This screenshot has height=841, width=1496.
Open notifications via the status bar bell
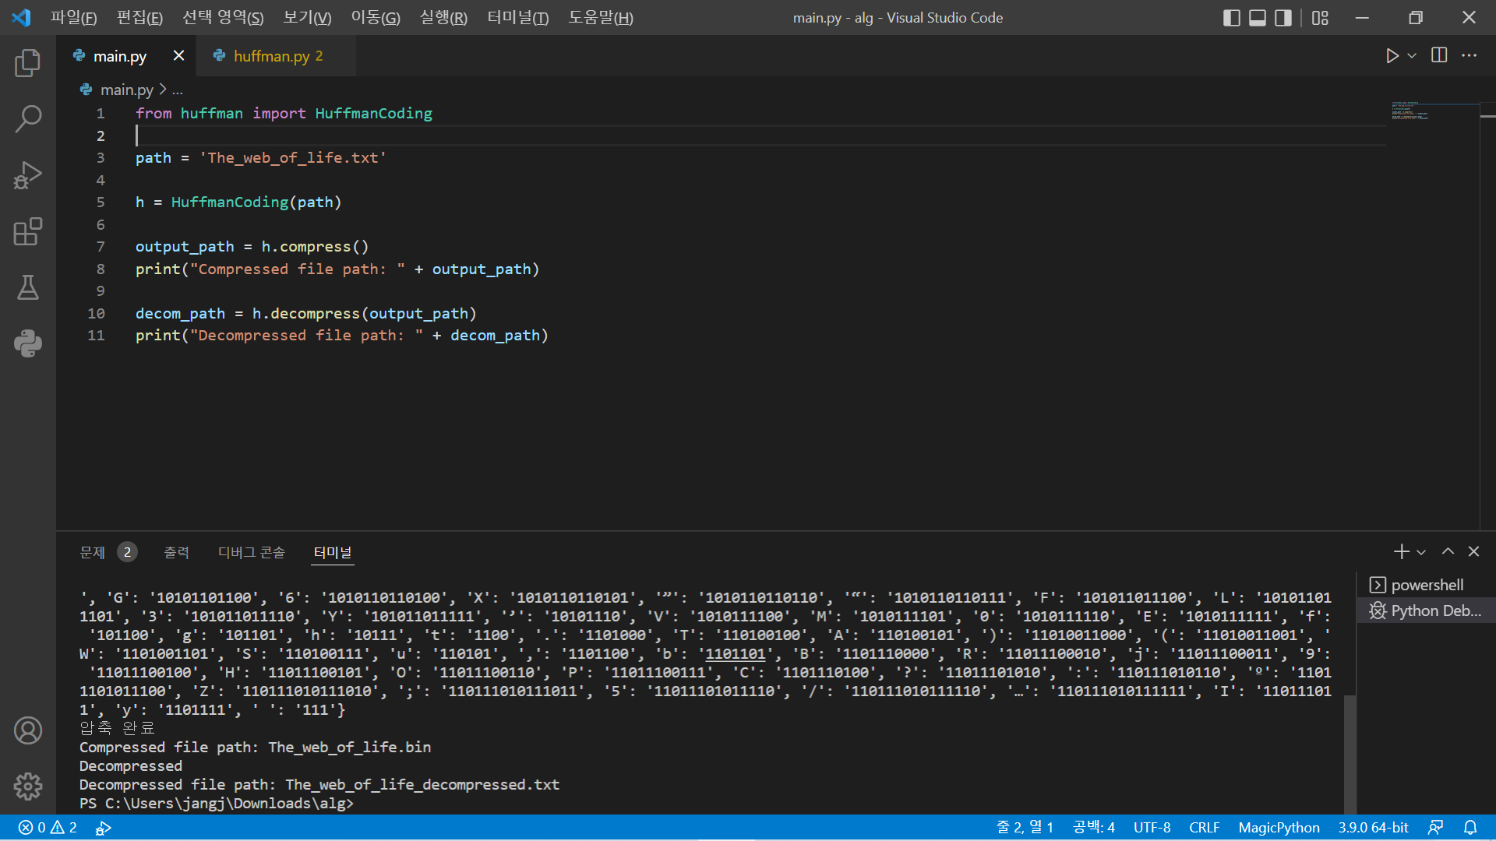click(x=1471, y=827)
